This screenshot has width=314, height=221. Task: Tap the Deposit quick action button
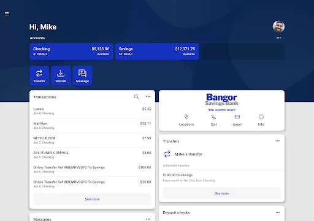tap(61, 76)
